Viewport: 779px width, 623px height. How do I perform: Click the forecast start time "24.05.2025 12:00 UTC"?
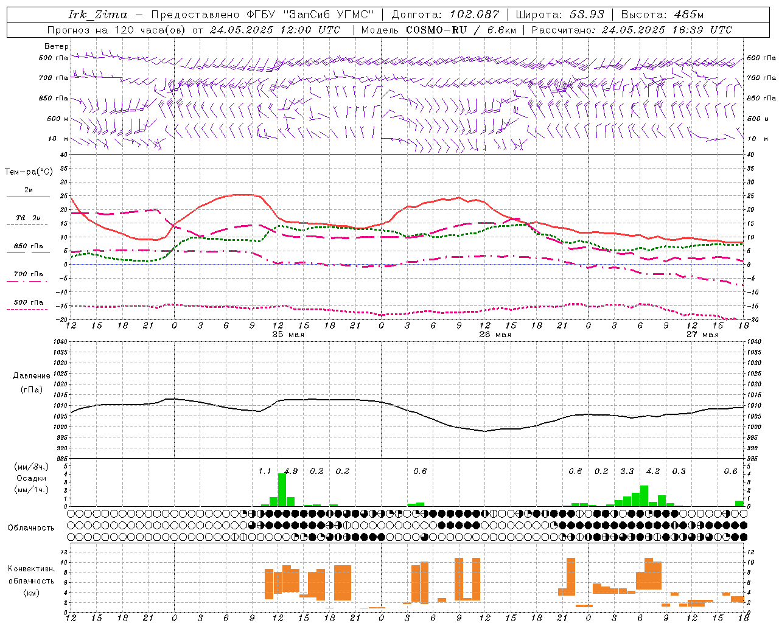click(275, 30)
